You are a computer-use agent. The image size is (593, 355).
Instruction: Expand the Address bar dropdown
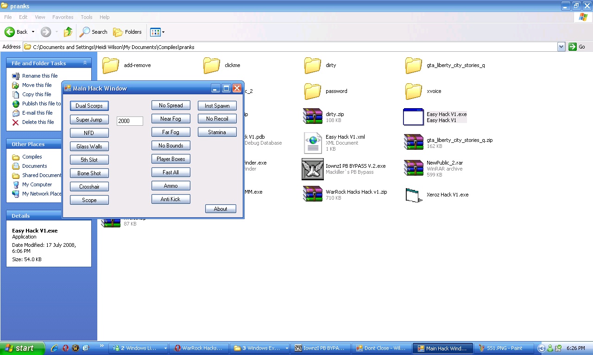(561, 47)
